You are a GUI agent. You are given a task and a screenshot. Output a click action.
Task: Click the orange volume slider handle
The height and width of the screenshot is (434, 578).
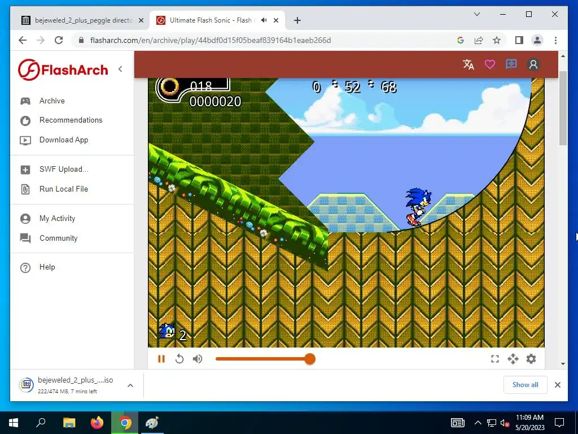point(310,359)
